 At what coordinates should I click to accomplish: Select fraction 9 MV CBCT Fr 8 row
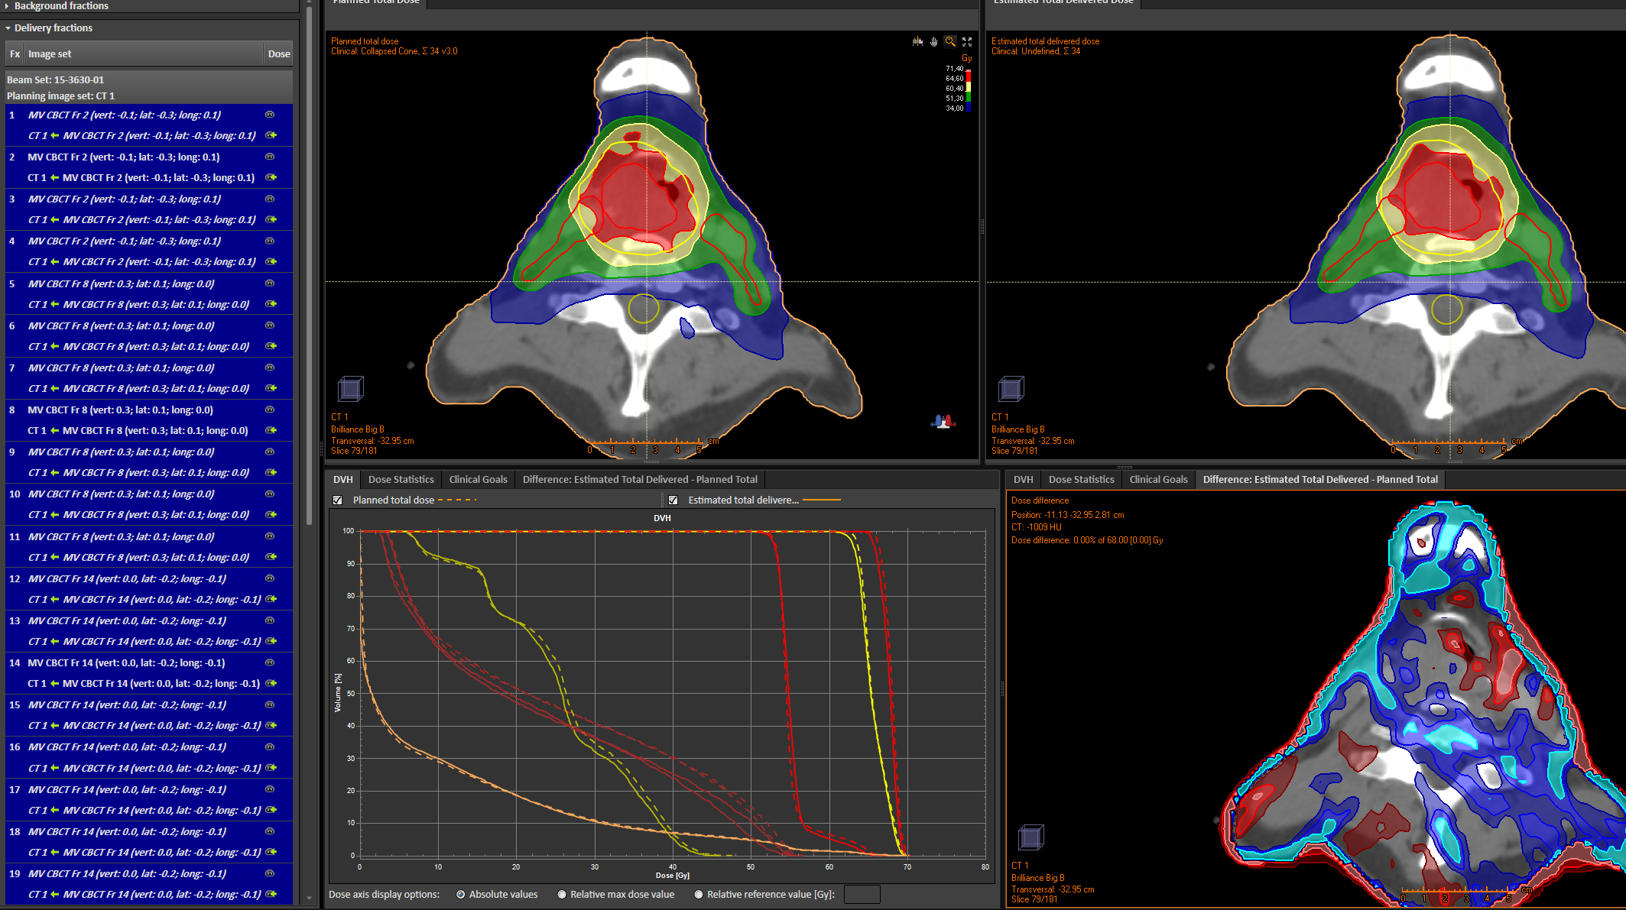tap(149, 452)
